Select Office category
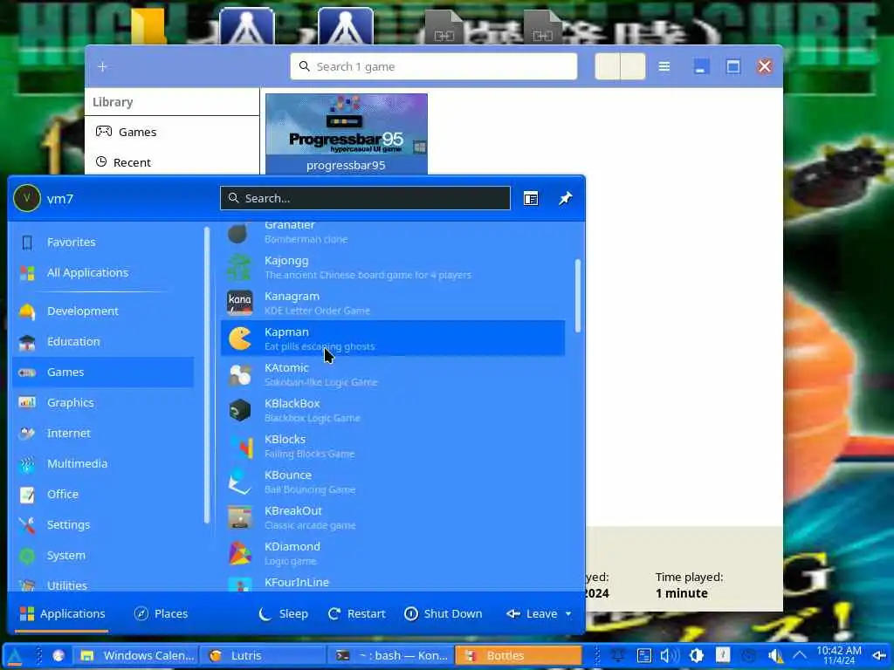 [103, 494]
